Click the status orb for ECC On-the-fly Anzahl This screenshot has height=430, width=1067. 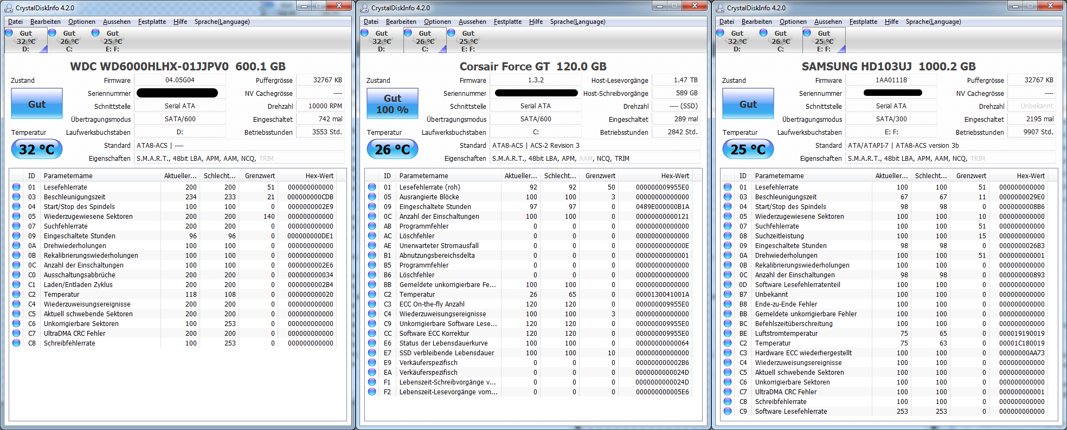[372, 304]
